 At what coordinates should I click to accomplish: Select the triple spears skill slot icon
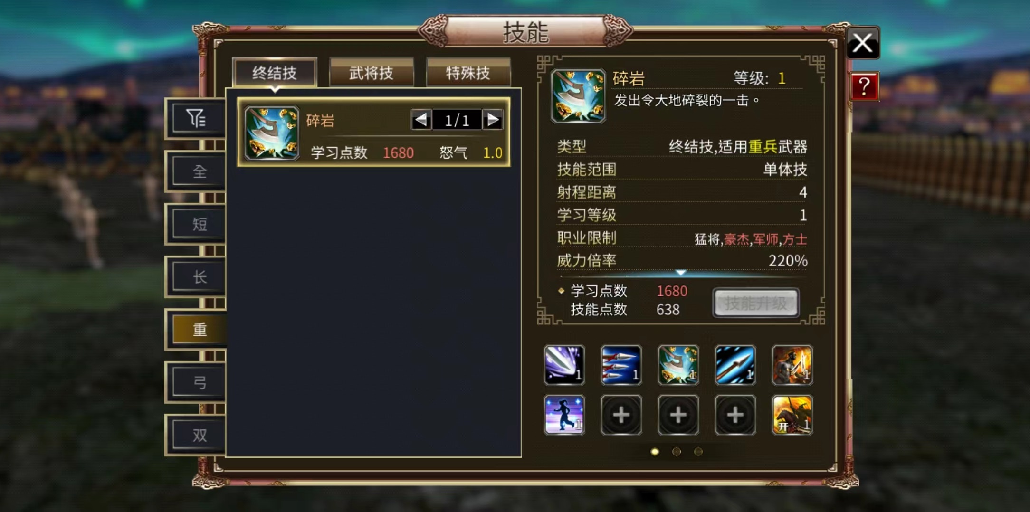[621, 365]
